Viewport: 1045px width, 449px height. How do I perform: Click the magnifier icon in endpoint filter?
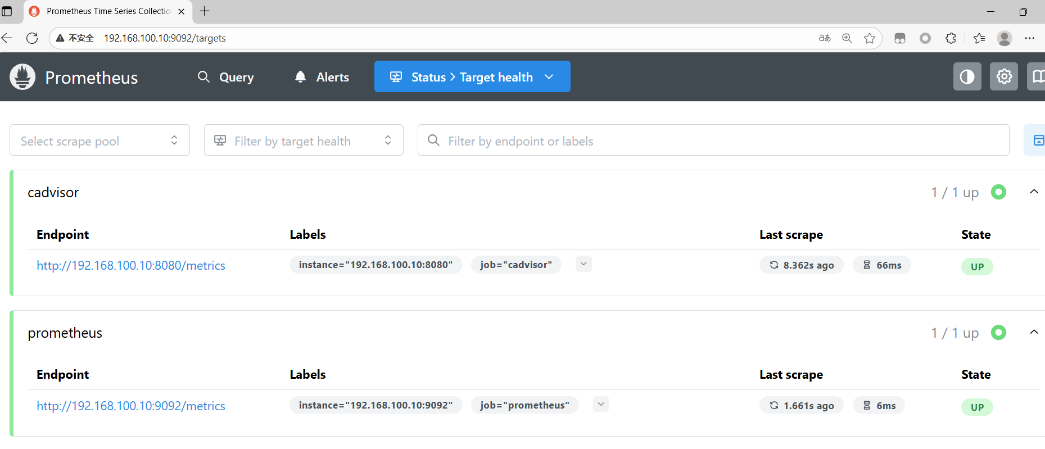(433, 140)
